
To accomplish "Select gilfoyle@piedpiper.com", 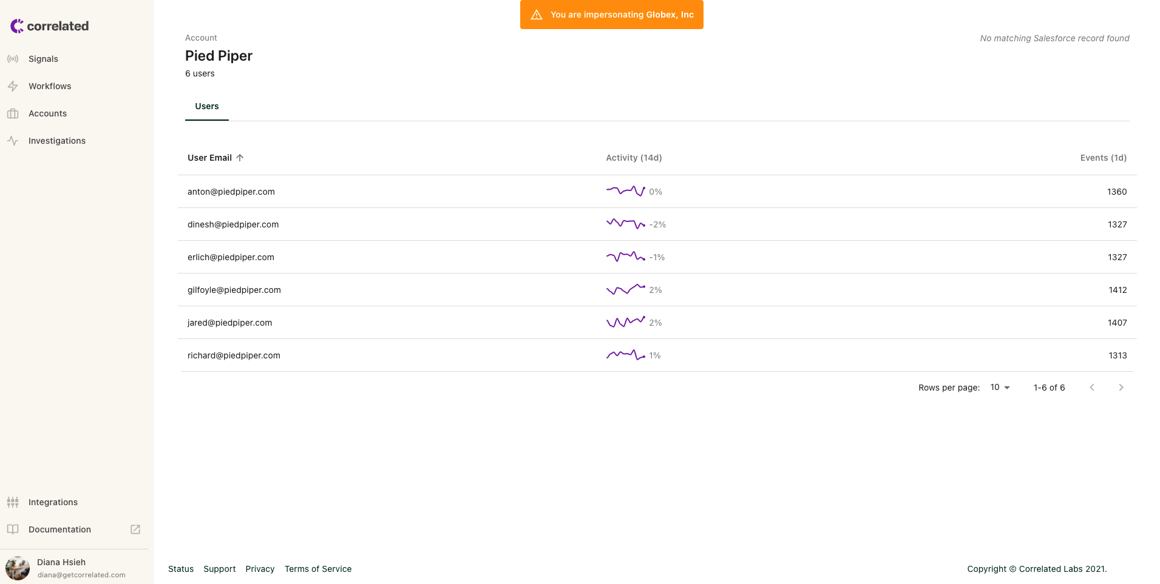I will point(234,290).
